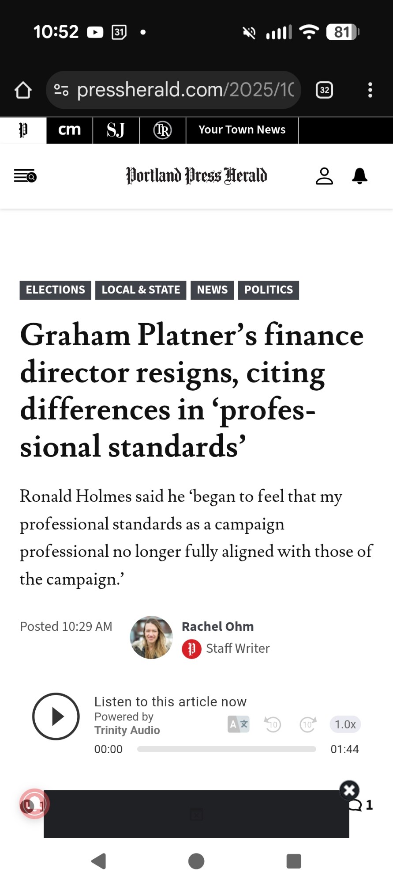The image size is (393, 884).
Task: Play the article audio
Action: pos(56,716)
